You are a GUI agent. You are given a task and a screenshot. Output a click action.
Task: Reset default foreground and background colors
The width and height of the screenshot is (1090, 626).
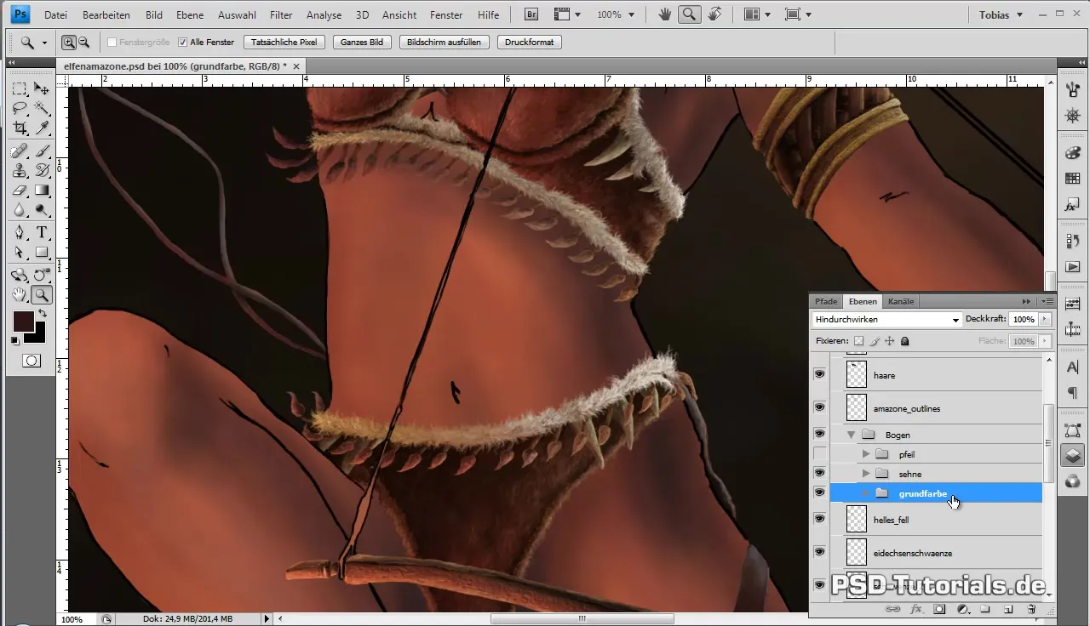coord(15,340)
